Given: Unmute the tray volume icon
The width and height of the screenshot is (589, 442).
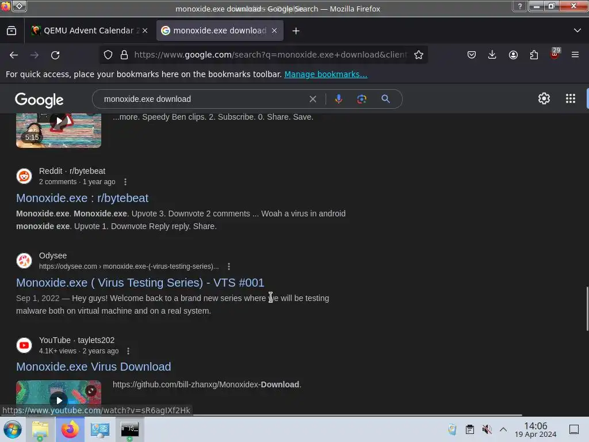Looking at the screenshot, I should (x=487, y=429).
